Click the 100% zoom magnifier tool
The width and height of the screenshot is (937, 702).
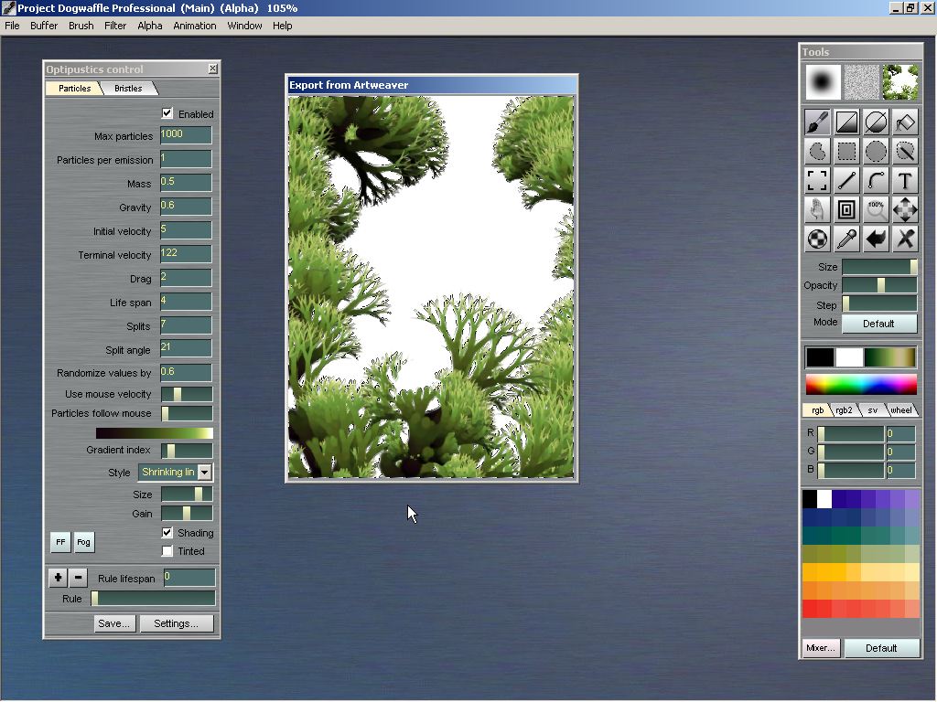click(876, 209)
